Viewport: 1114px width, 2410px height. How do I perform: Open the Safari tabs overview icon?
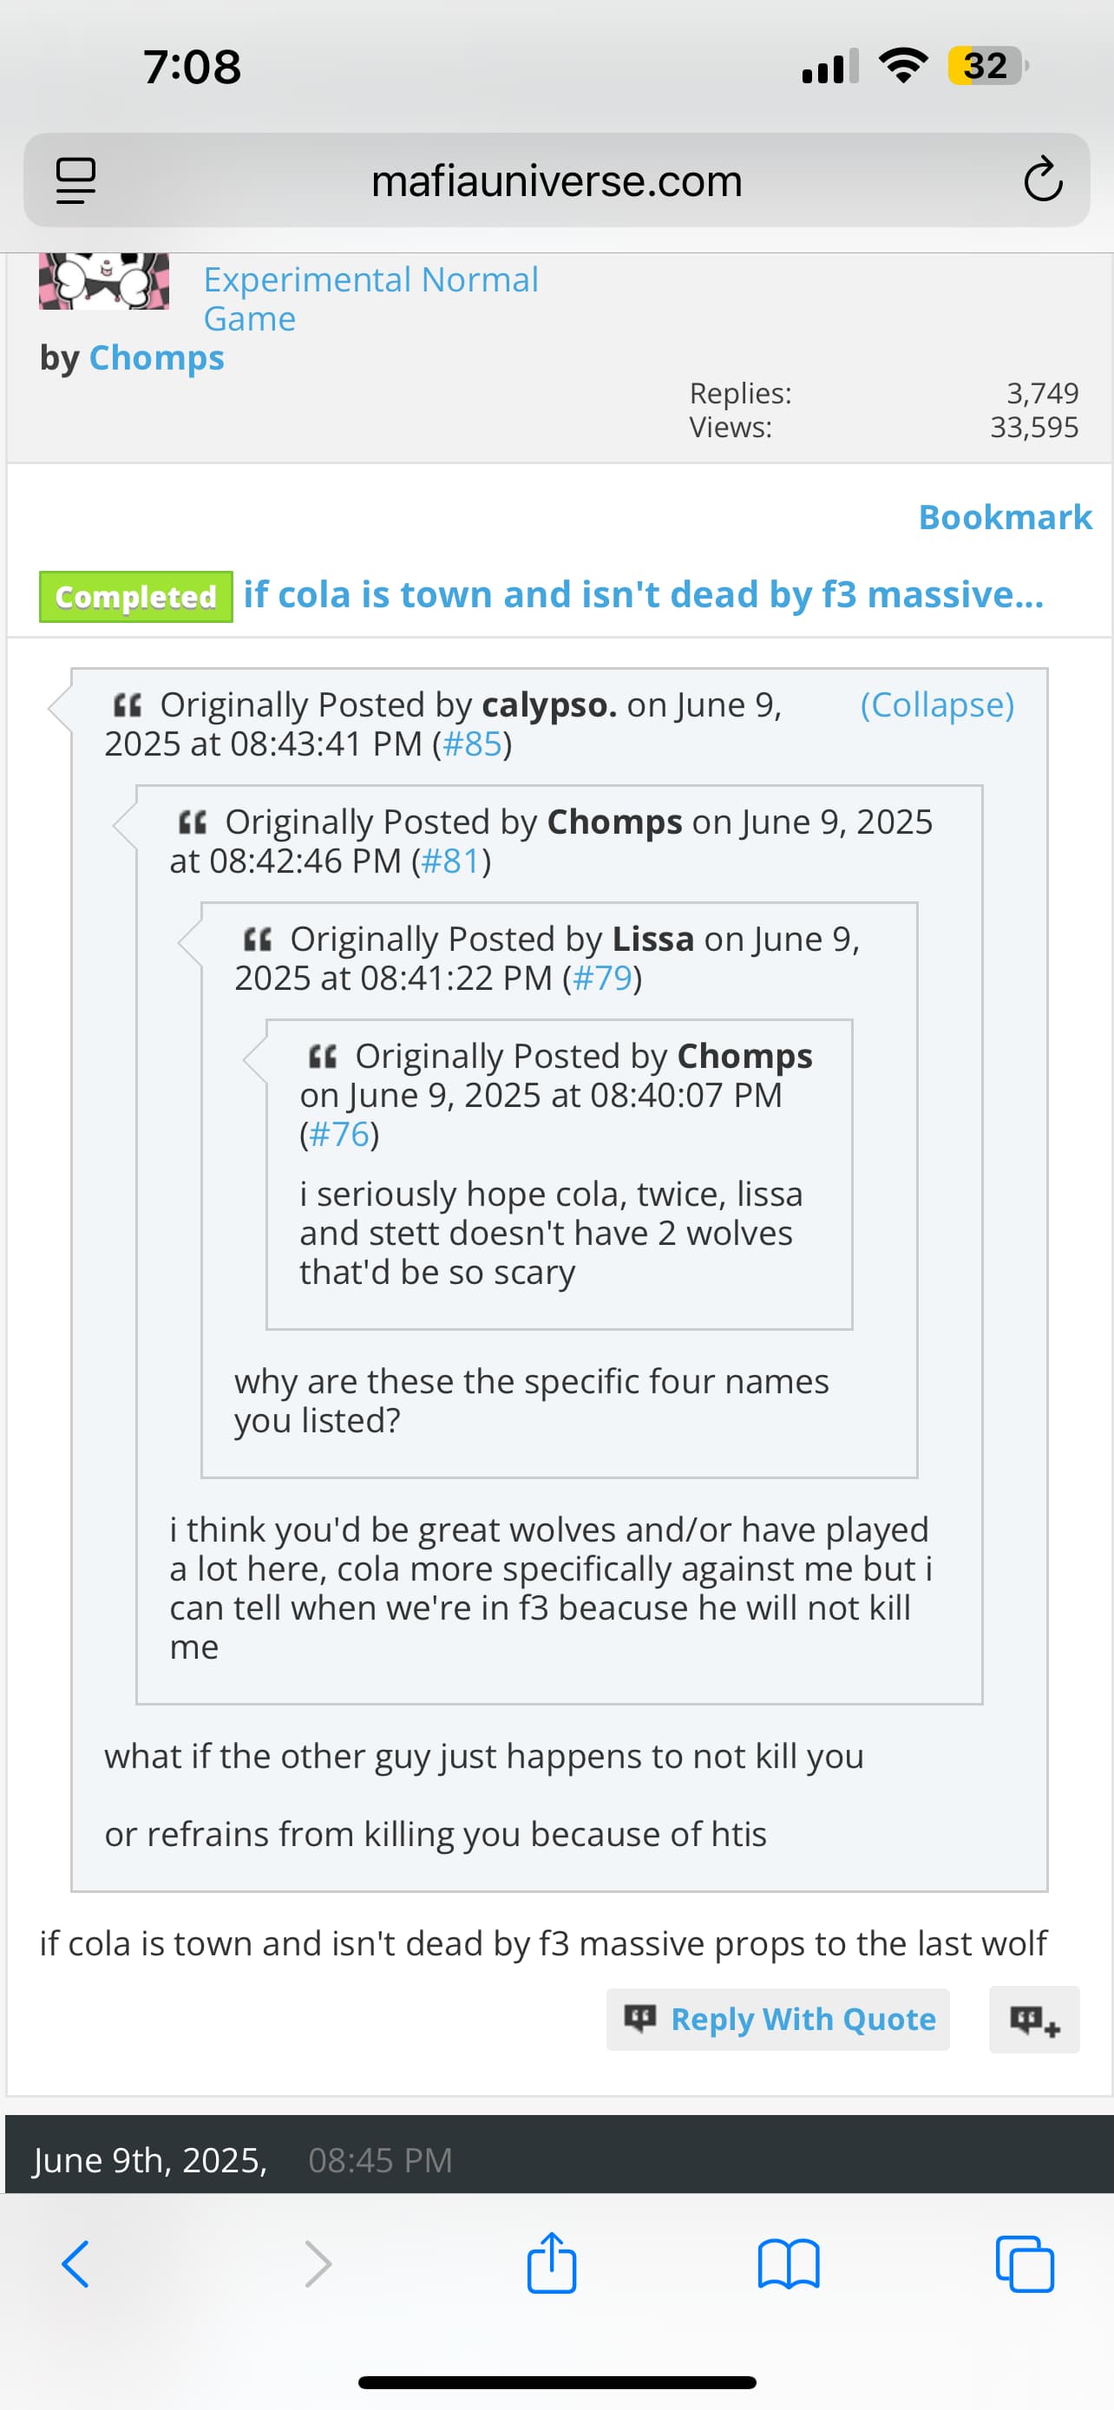[1026, 2264]
